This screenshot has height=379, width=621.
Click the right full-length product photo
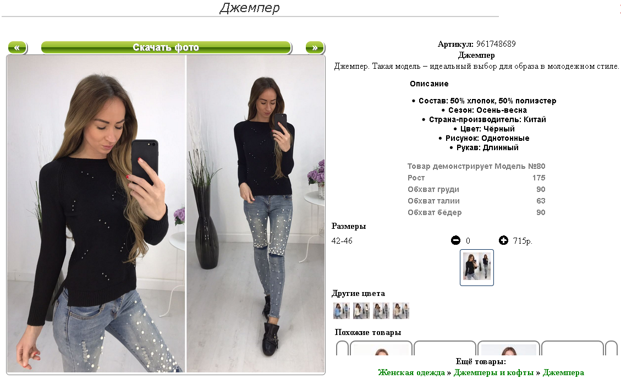tap(256, 214)
